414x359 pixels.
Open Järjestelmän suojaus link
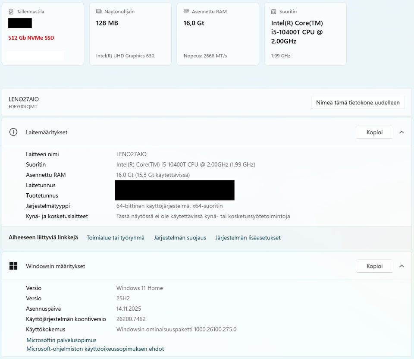tap(180, 237)
